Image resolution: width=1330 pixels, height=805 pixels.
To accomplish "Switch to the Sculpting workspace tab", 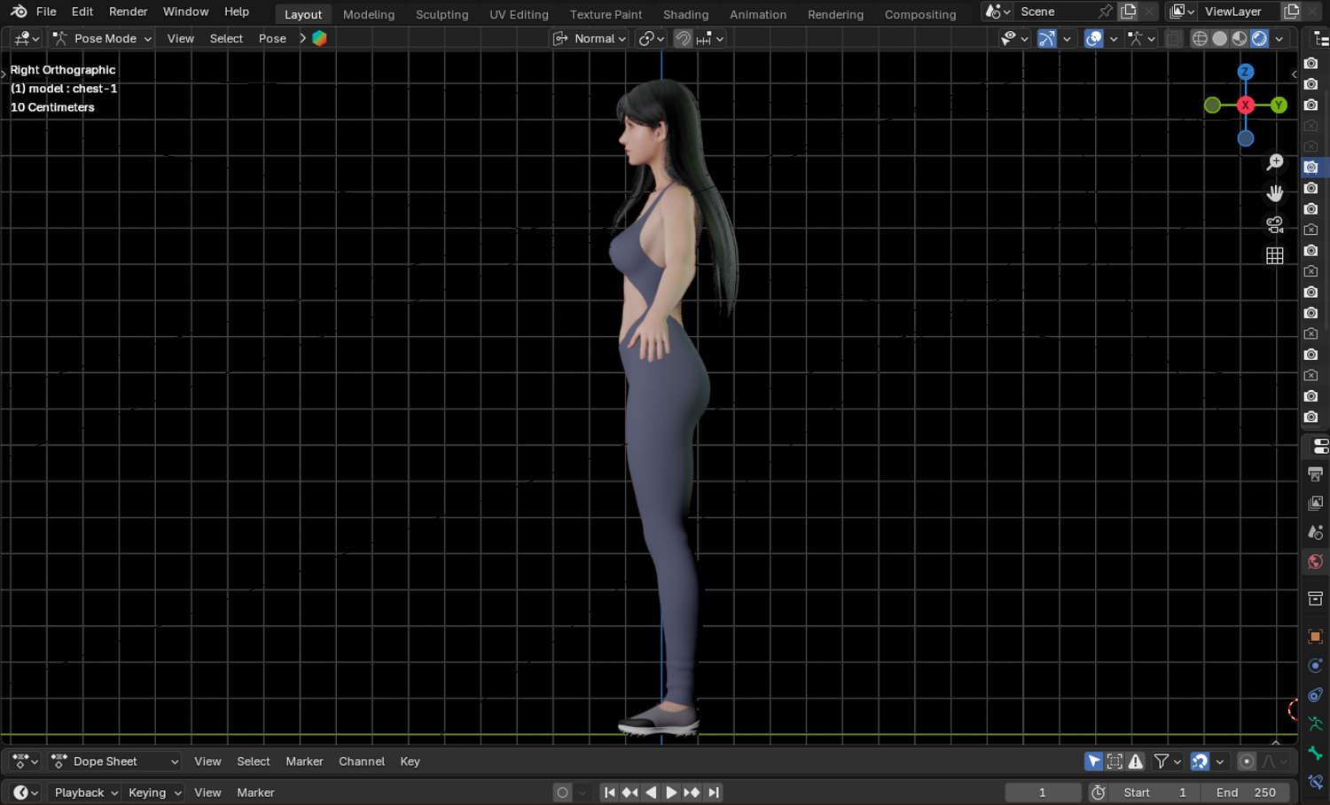I will 442,14.
